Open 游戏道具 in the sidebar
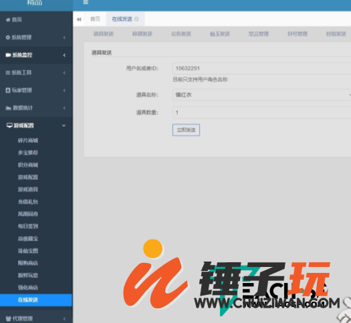 click(28, 190)
